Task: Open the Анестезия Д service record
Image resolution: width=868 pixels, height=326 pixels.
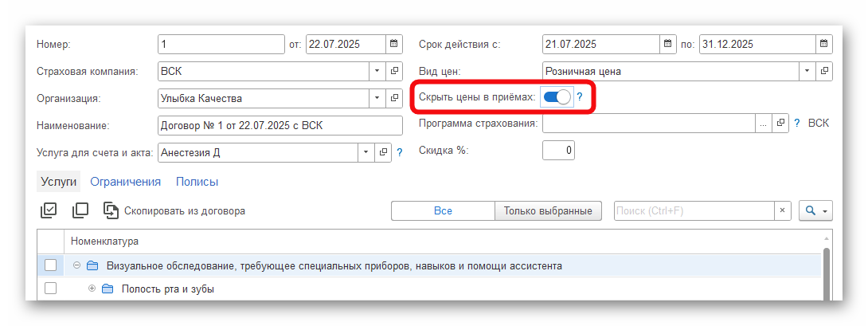Action: click(x=383, y=152)
